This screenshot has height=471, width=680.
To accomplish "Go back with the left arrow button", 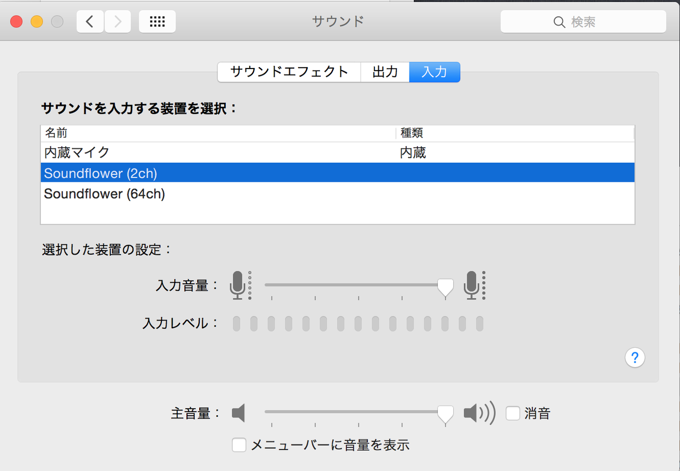I will [x=90, y=22].
